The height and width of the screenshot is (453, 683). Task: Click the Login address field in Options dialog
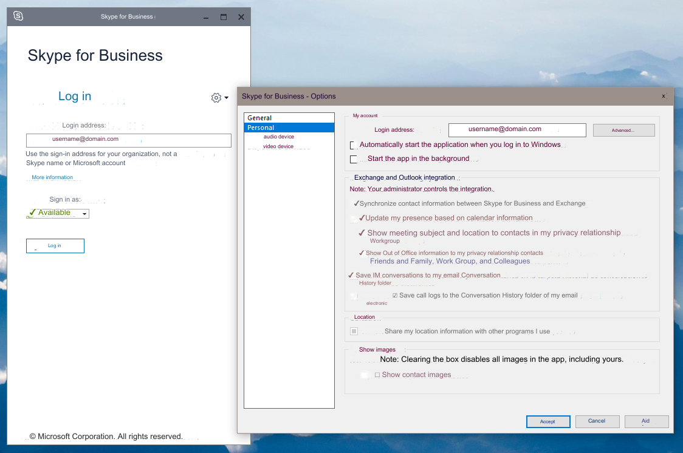point(517,130)
